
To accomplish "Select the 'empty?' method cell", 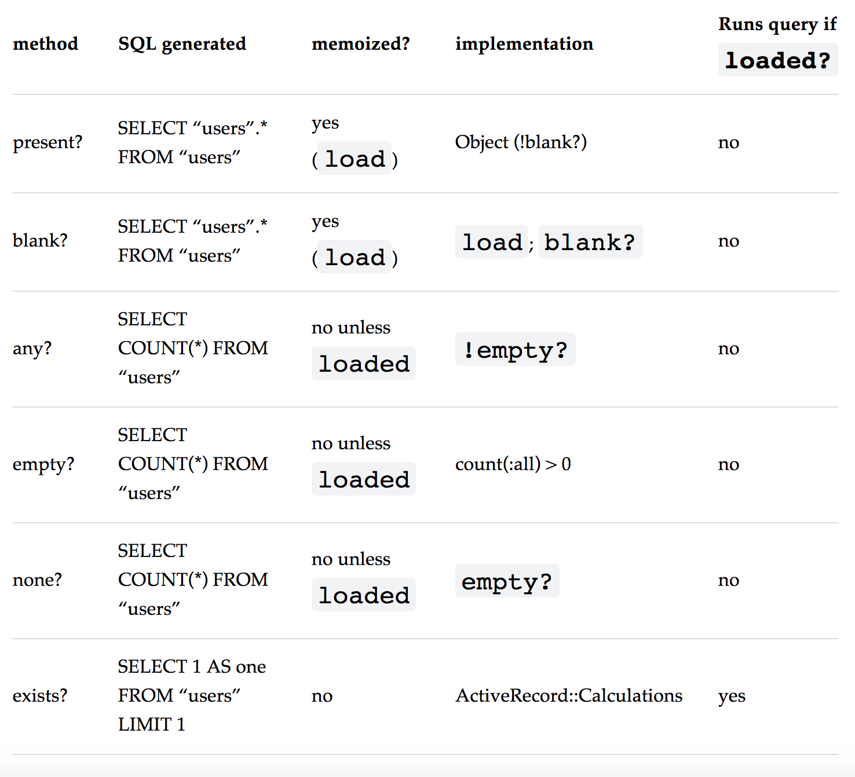I will pos(43,464).
